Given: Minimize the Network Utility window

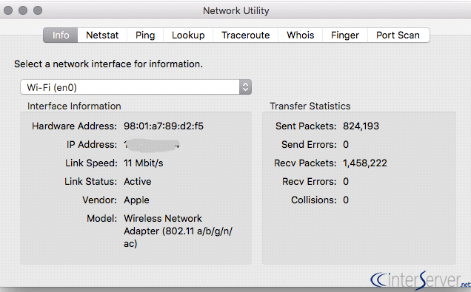Looking at the screenshot, I should [23, 10].
